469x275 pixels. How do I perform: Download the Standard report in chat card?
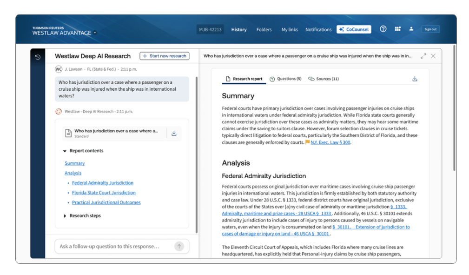(174, 134)
